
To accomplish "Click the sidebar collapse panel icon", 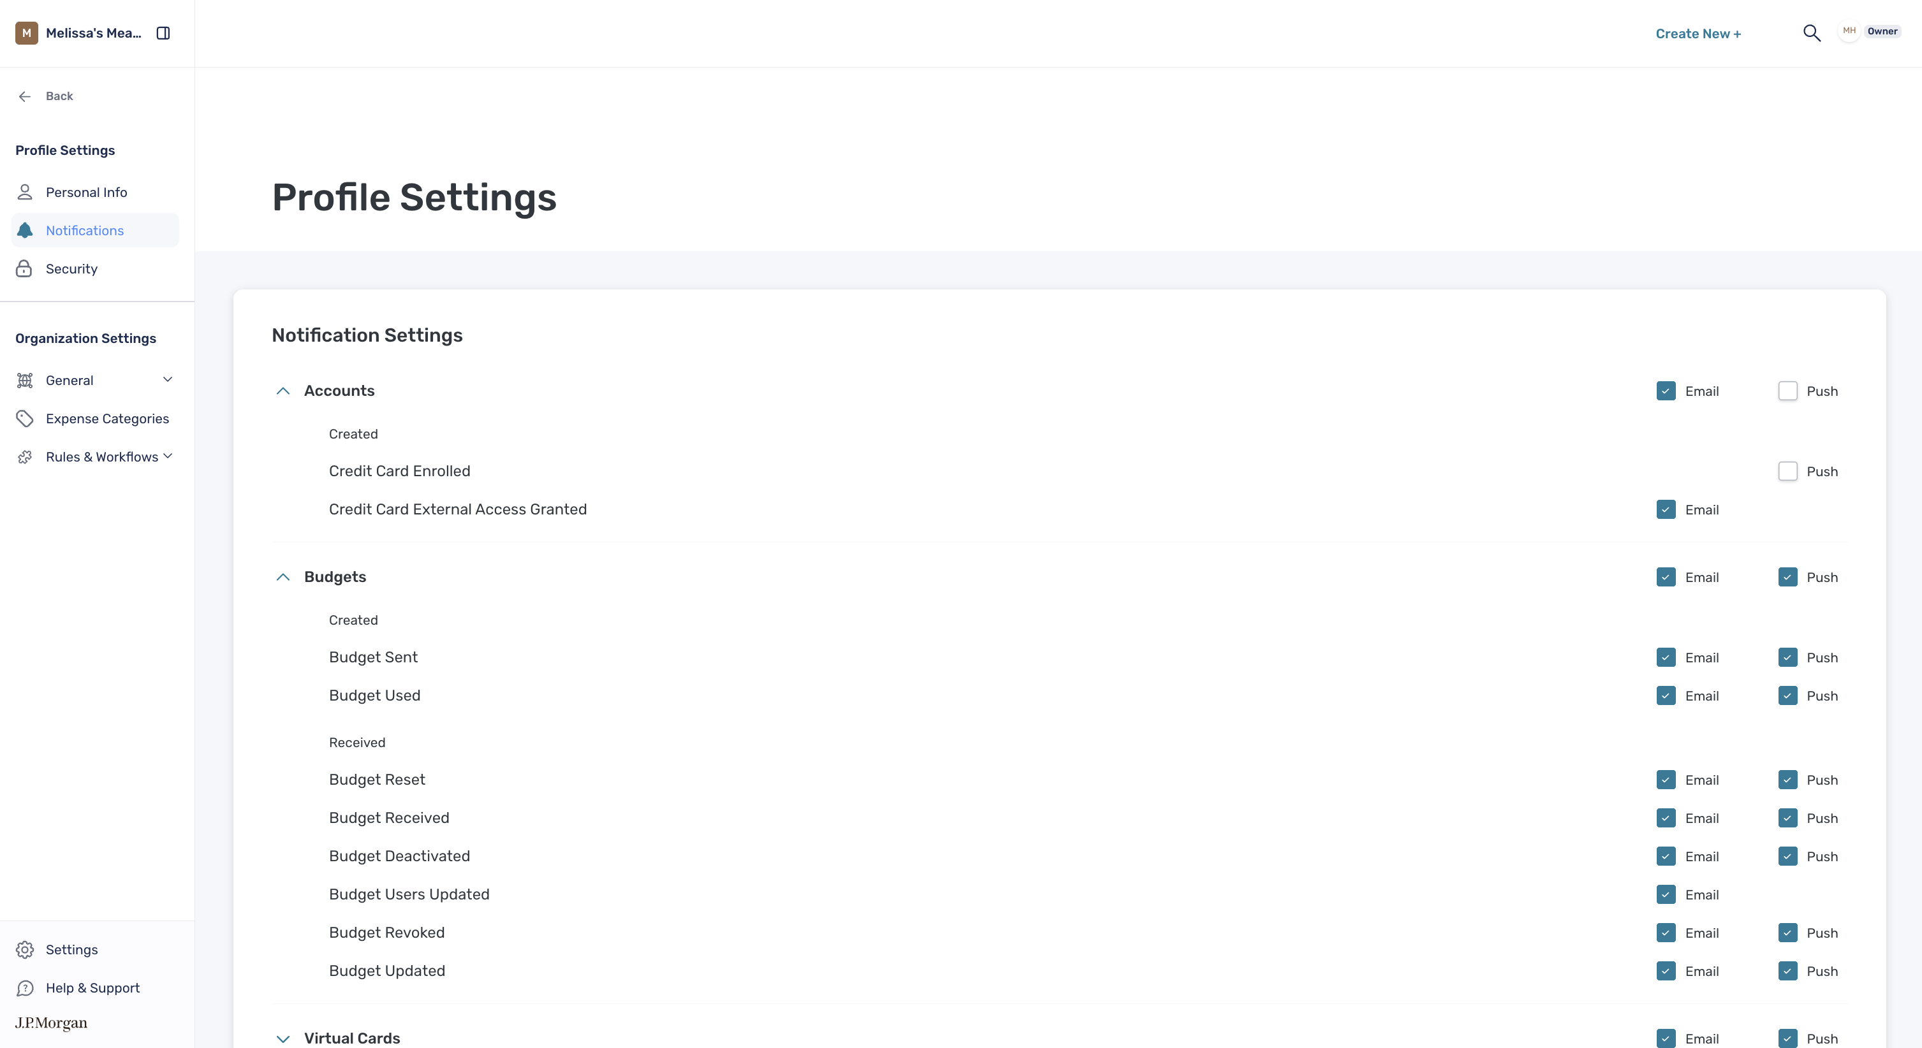I will point(163,33).
